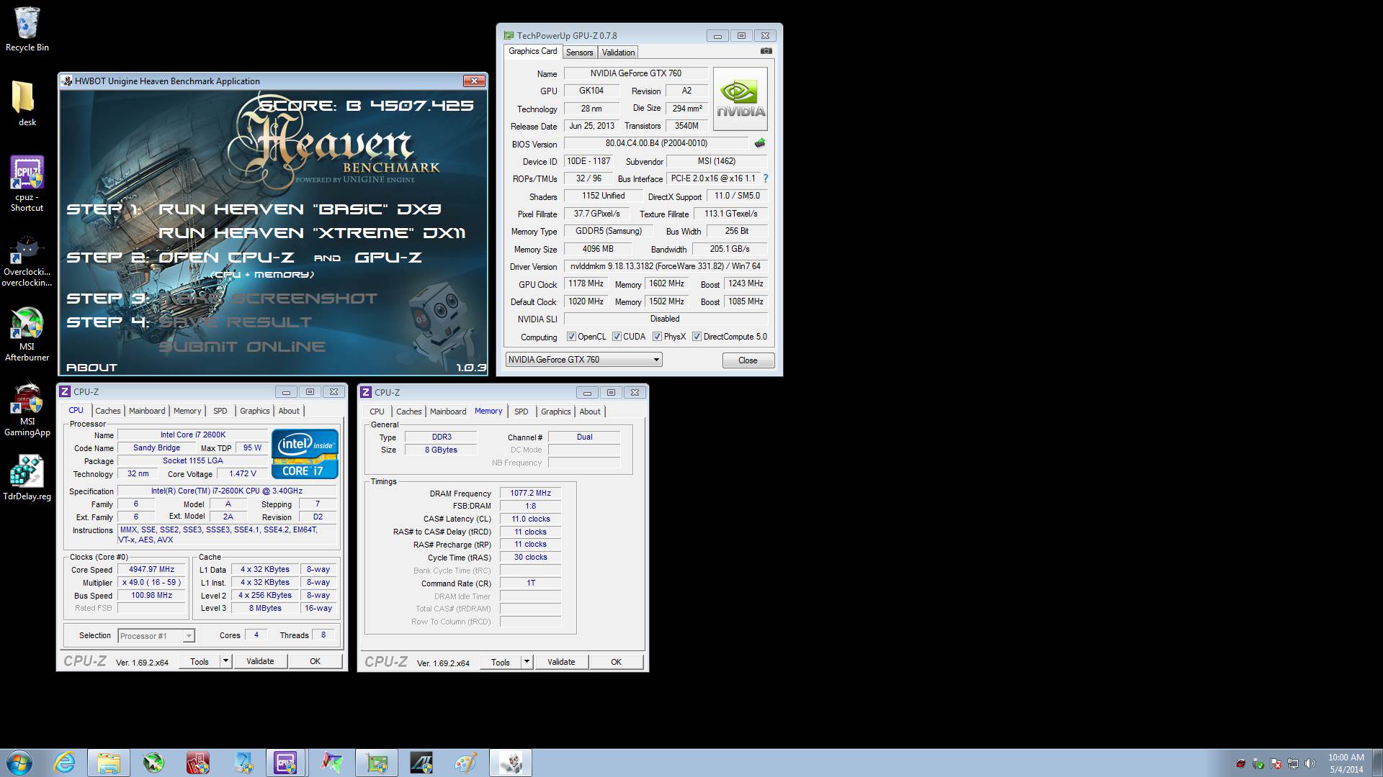Image resolution: width=1383 pixels, height=777 pixels.
Task: Open SPD tab in right CPU-Z window
Action: [x=522, y=412]
